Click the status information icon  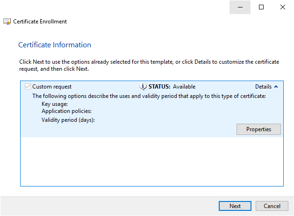[143, 87]
